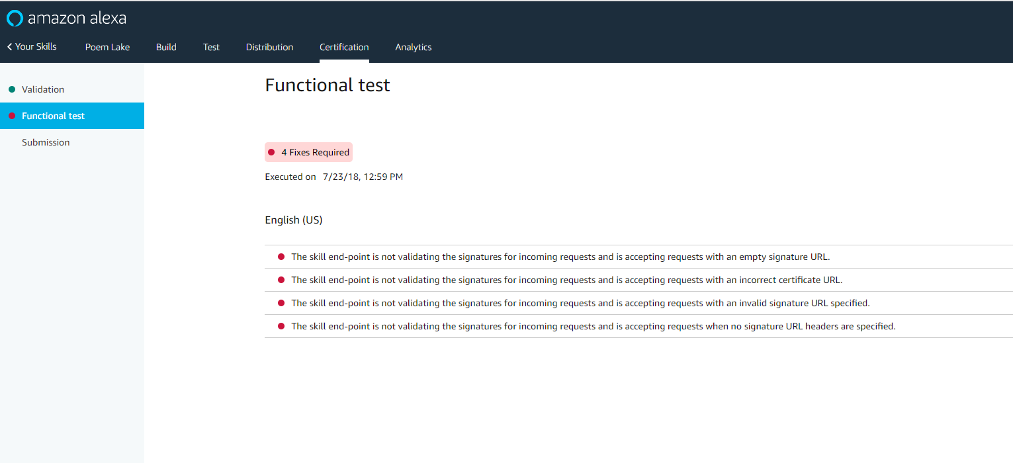This screenshot has width=1013, height=463.
Task: Click the red bullet of the empty signature URL error
Action: [281, 257]
